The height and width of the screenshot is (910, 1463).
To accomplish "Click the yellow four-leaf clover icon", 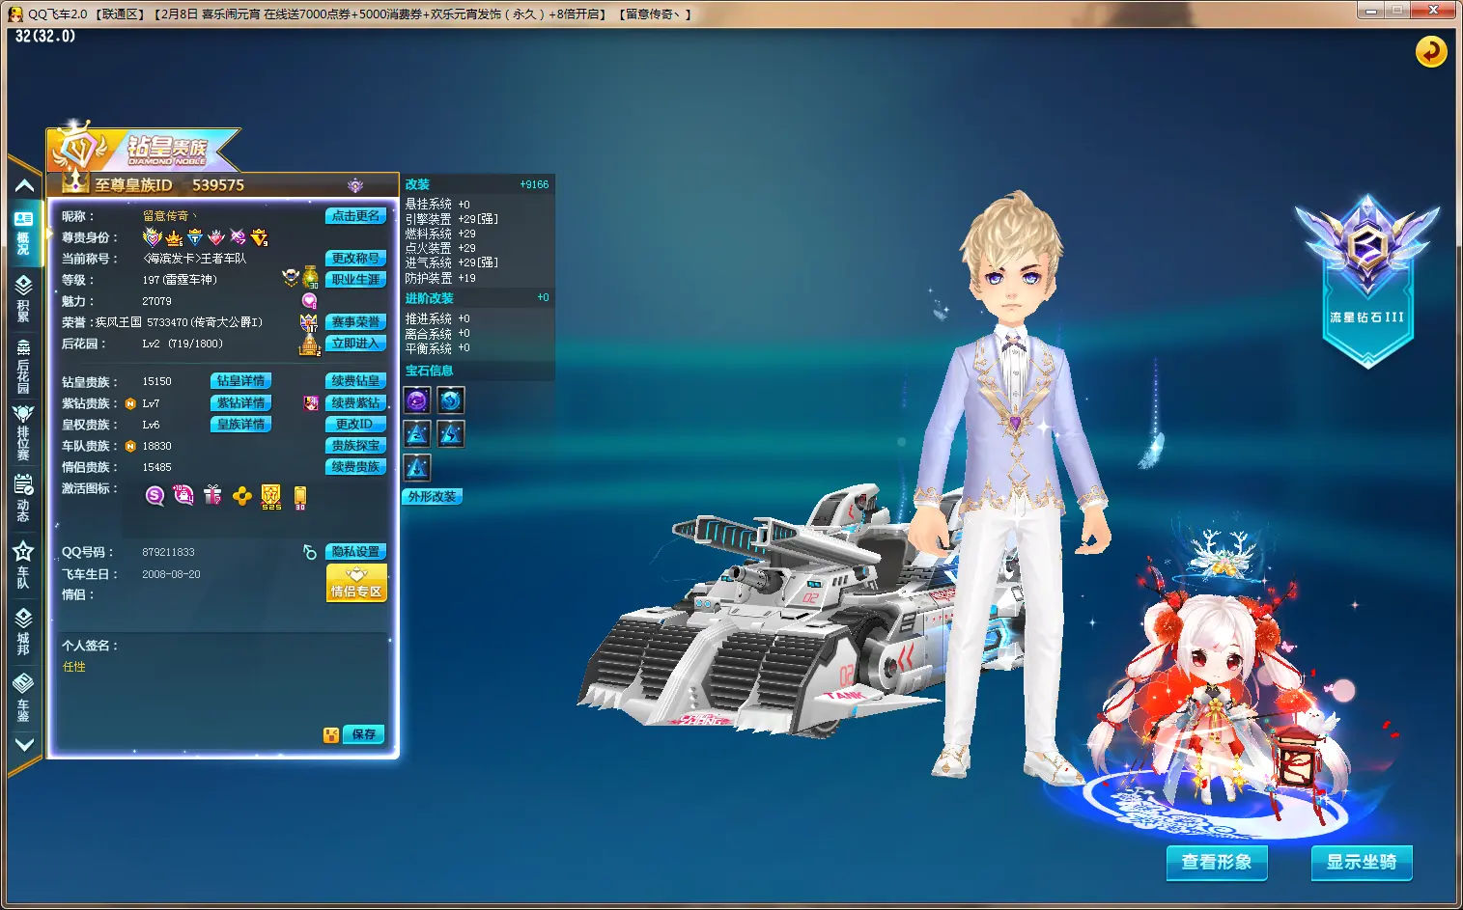I will (241, 496).
